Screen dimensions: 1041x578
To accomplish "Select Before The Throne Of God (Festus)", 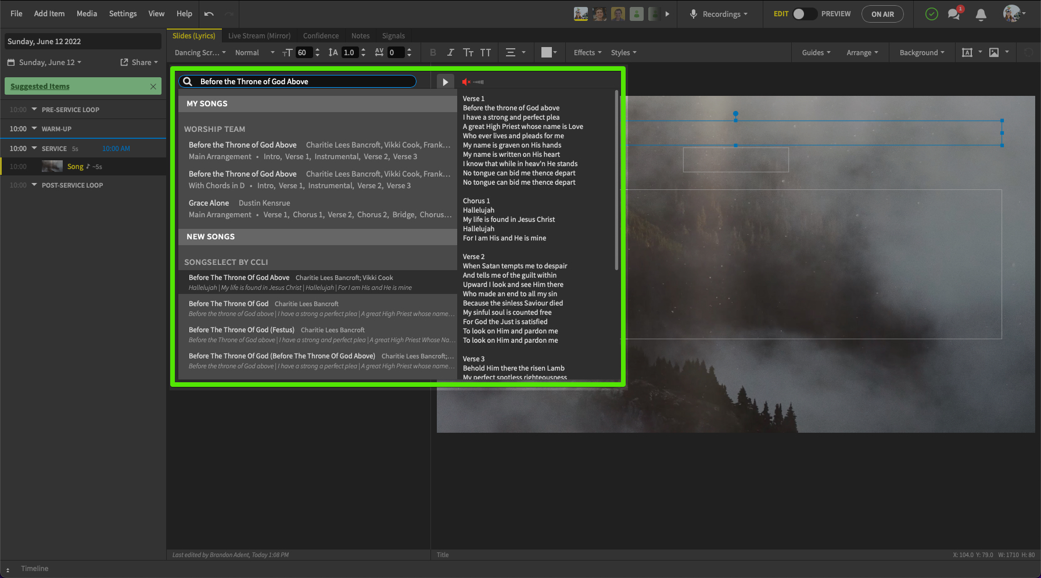I will click(x=318, y=335).
